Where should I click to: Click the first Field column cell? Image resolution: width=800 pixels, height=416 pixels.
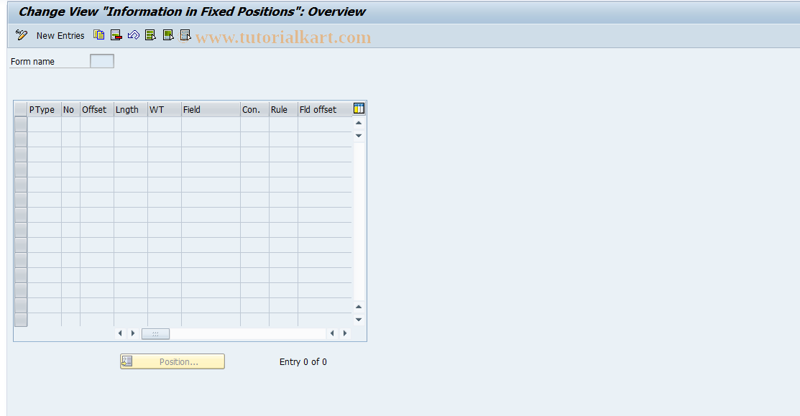pos(211,124)
